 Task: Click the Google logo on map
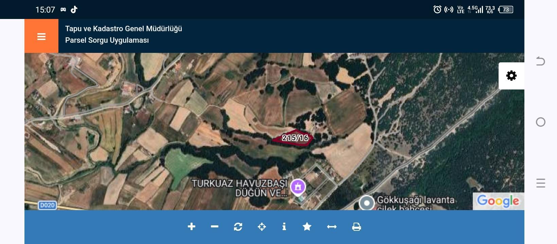tap(498, 201)
